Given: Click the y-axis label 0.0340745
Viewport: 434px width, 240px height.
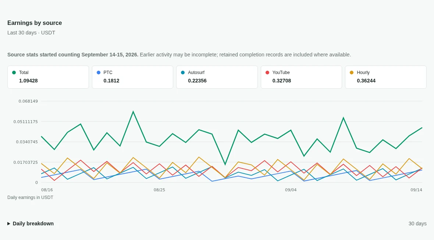Looking at the screenshot, I should 27,142.
